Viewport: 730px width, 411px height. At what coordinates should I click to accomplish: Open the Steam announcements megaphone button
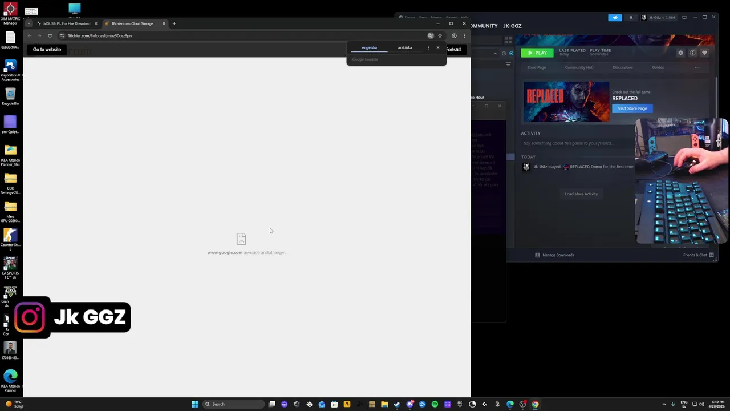tap(615, 18)
